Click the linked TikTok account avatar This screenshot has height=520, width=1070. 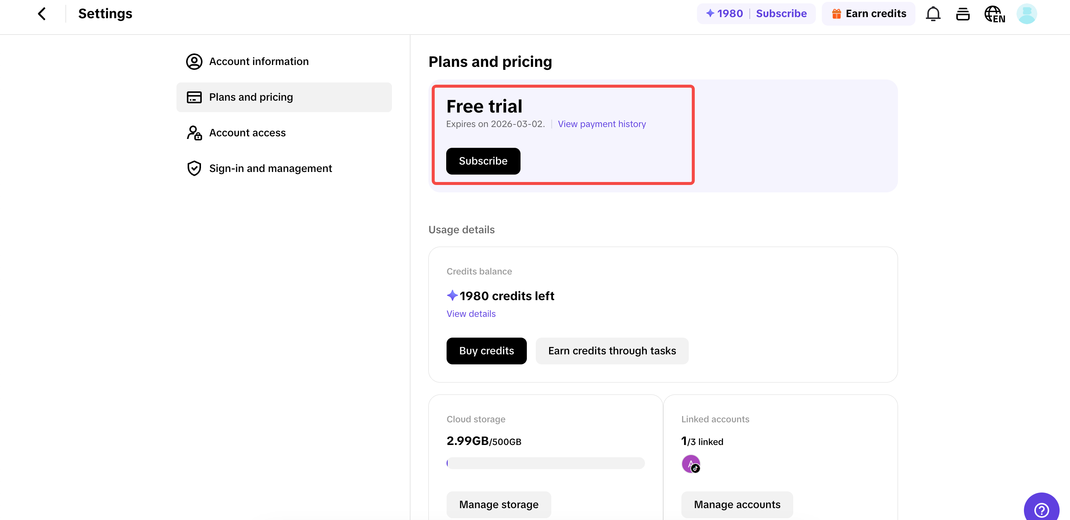coord(691,464)
